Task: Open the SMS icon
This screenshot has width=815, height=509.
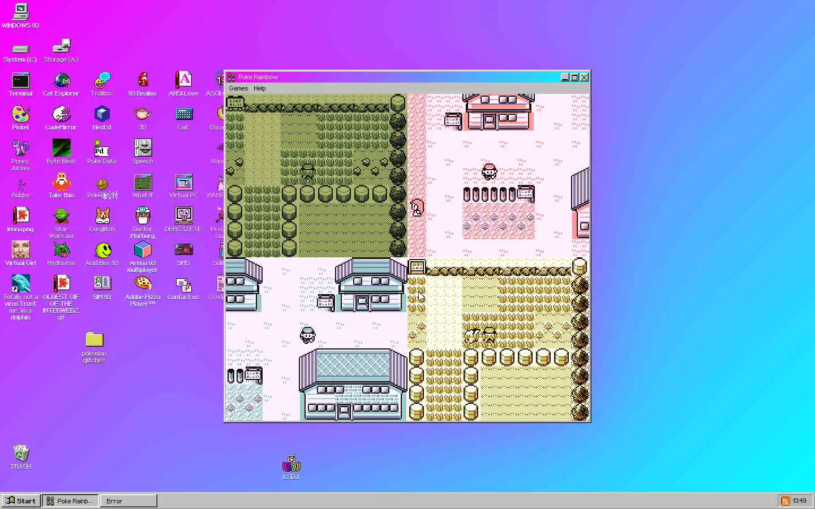Action: [x=183, y=255]
